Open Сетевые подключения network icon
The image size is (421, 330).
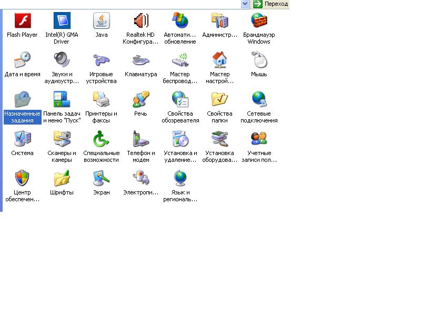(259, 100)
